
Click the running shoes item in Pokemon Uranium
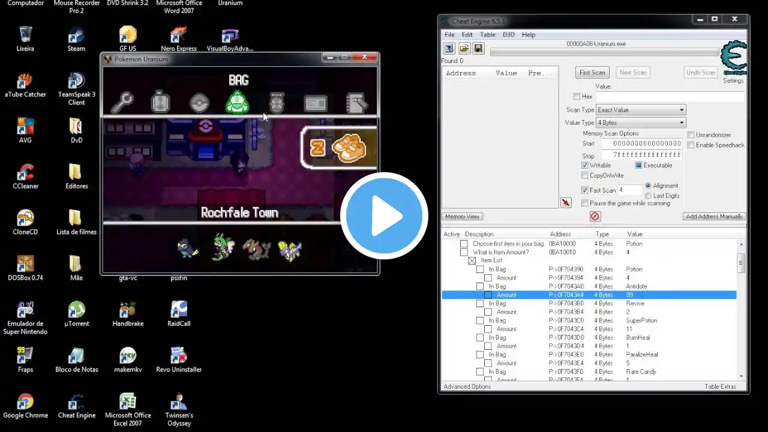[x=349, y=148]
